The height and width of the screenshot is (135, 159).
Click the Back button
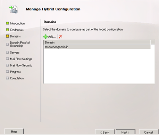(105, 132)
